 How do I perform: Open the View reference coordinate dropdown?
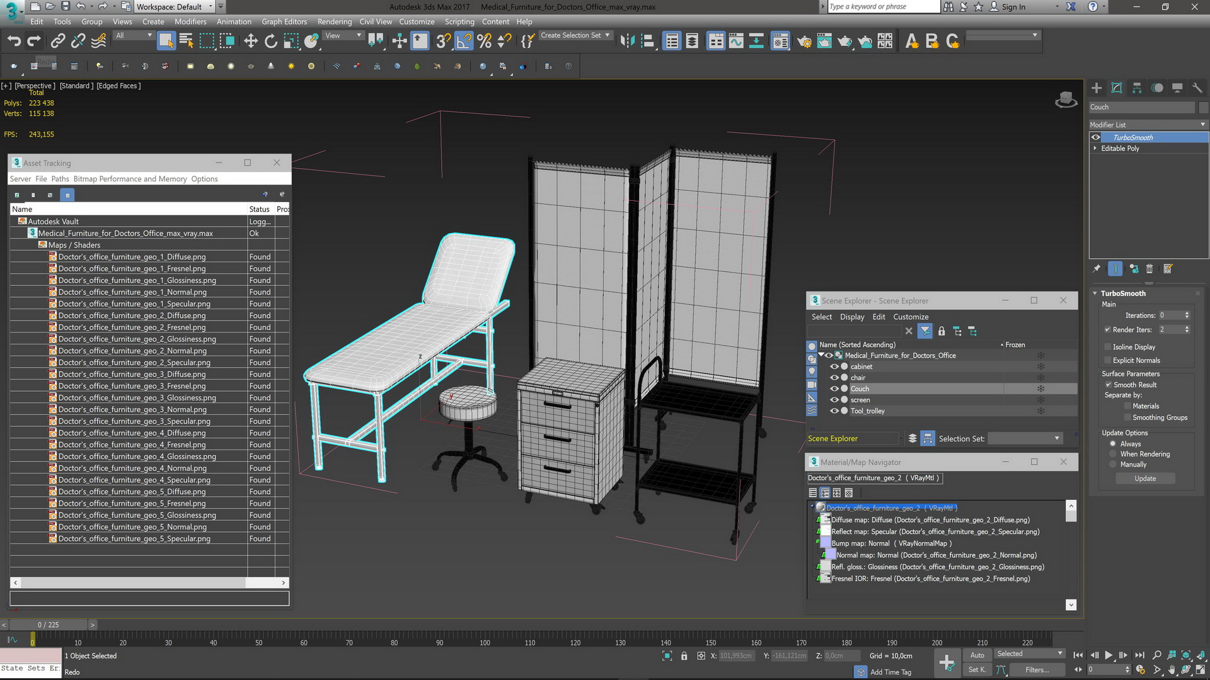pyautogui.click(x=343, y=36)
